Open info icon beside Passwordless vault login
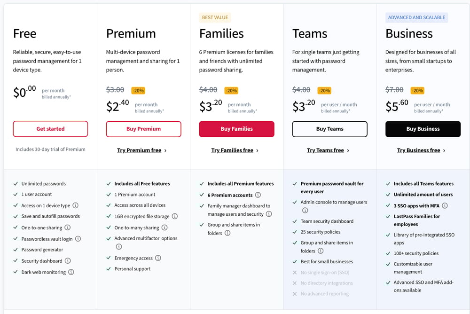470x314 pixels. 78,239
